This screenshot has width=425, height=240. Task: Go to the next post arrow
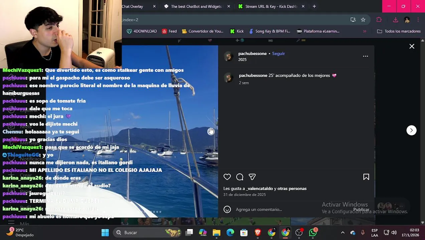point(411,130)
